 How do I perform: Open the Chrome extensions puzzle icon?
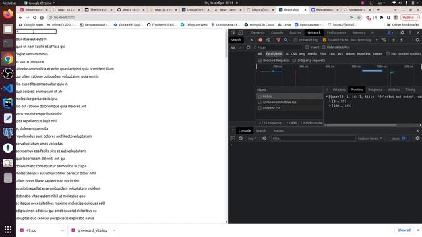382,18
